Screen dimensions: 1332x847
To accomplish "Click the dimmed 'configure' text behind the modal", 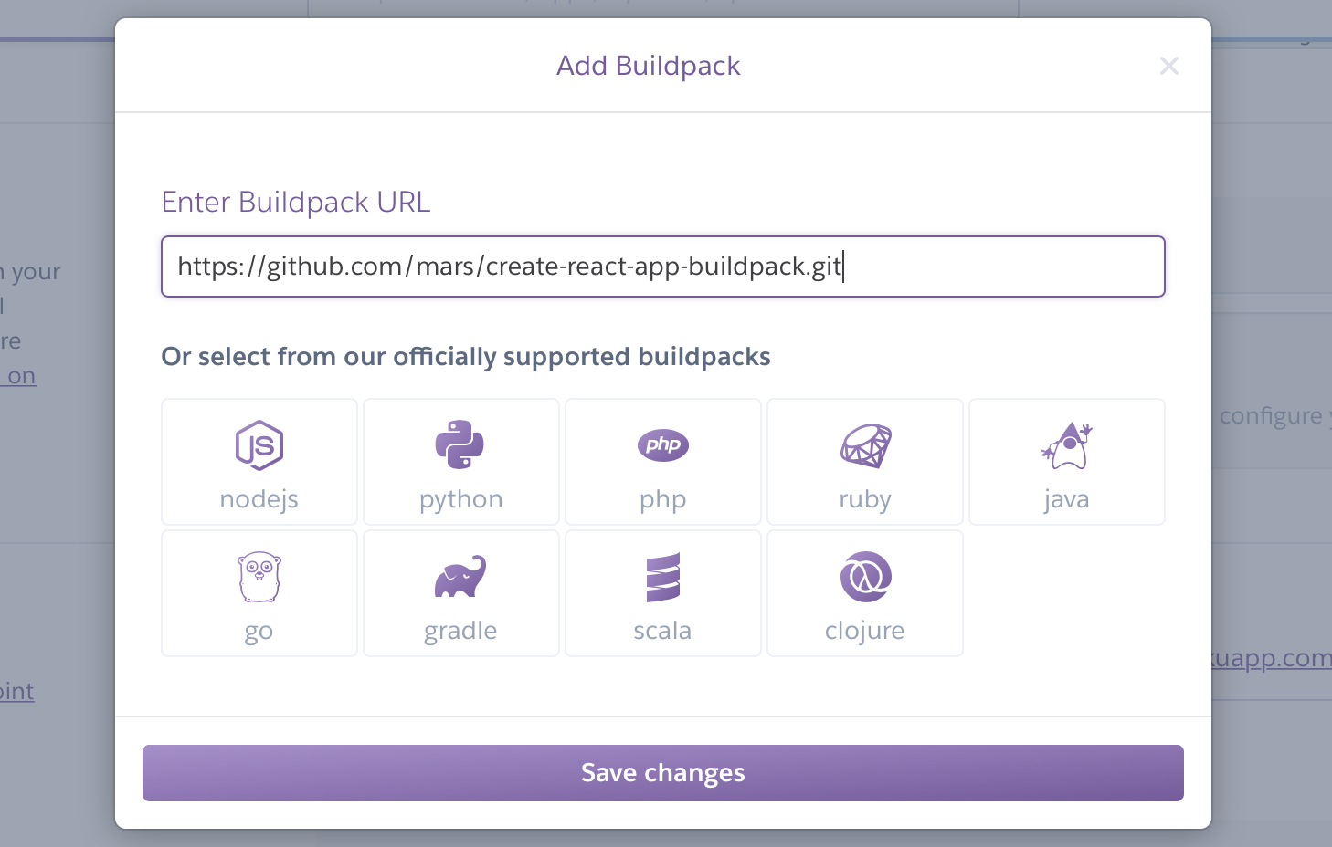I will (1271, 416).
